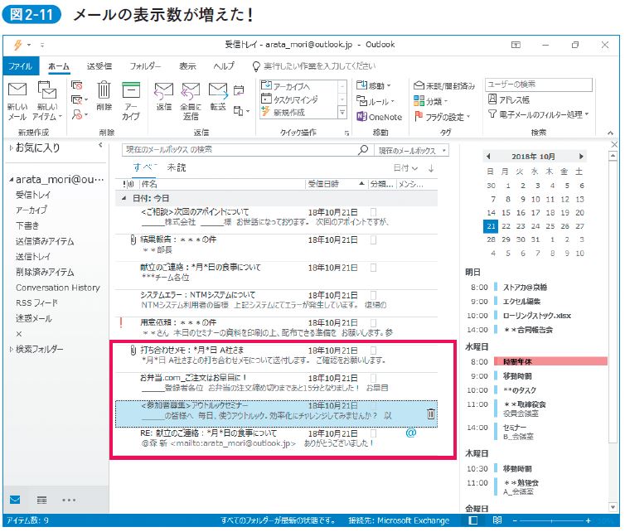Open the 日付 sort dropdown

coord(405,168)
